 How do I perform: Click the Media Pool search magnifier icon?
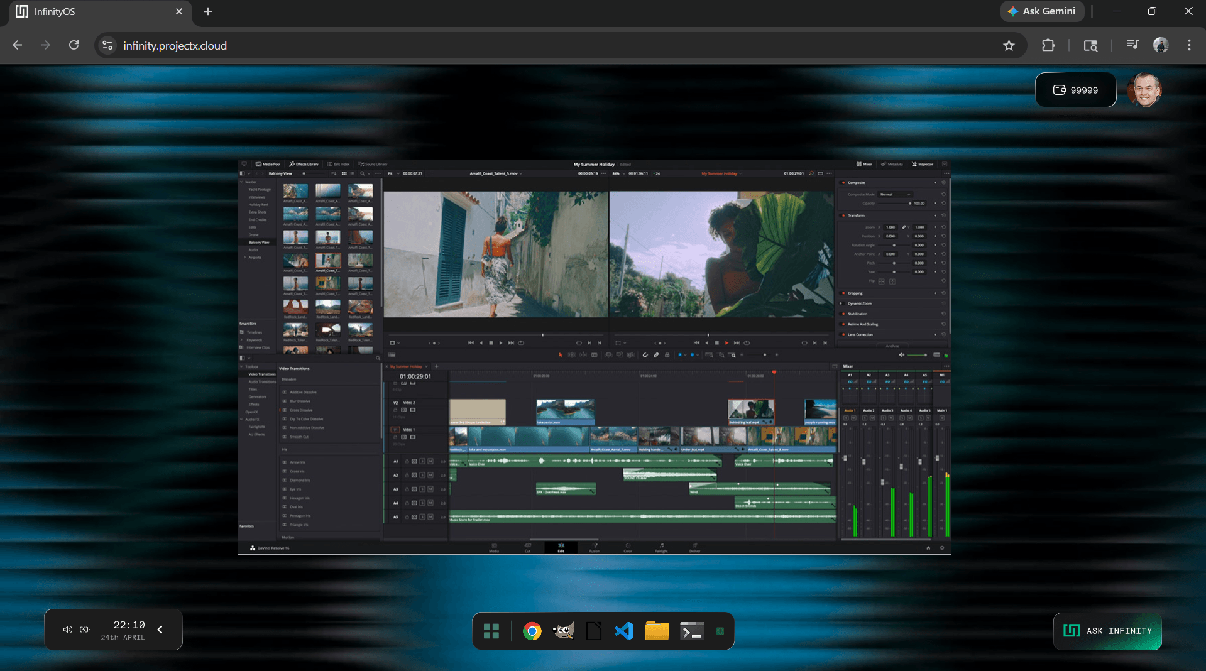362,173
